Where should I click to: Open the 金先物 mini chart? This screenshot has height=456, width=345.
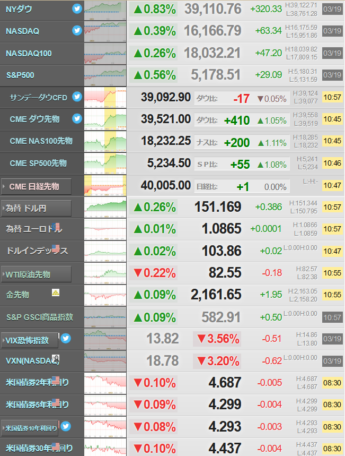(x=105, y=295)
